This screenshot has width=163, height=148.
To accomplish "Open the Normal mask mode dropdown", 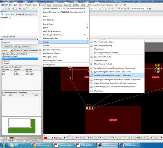I will [11, 51].
